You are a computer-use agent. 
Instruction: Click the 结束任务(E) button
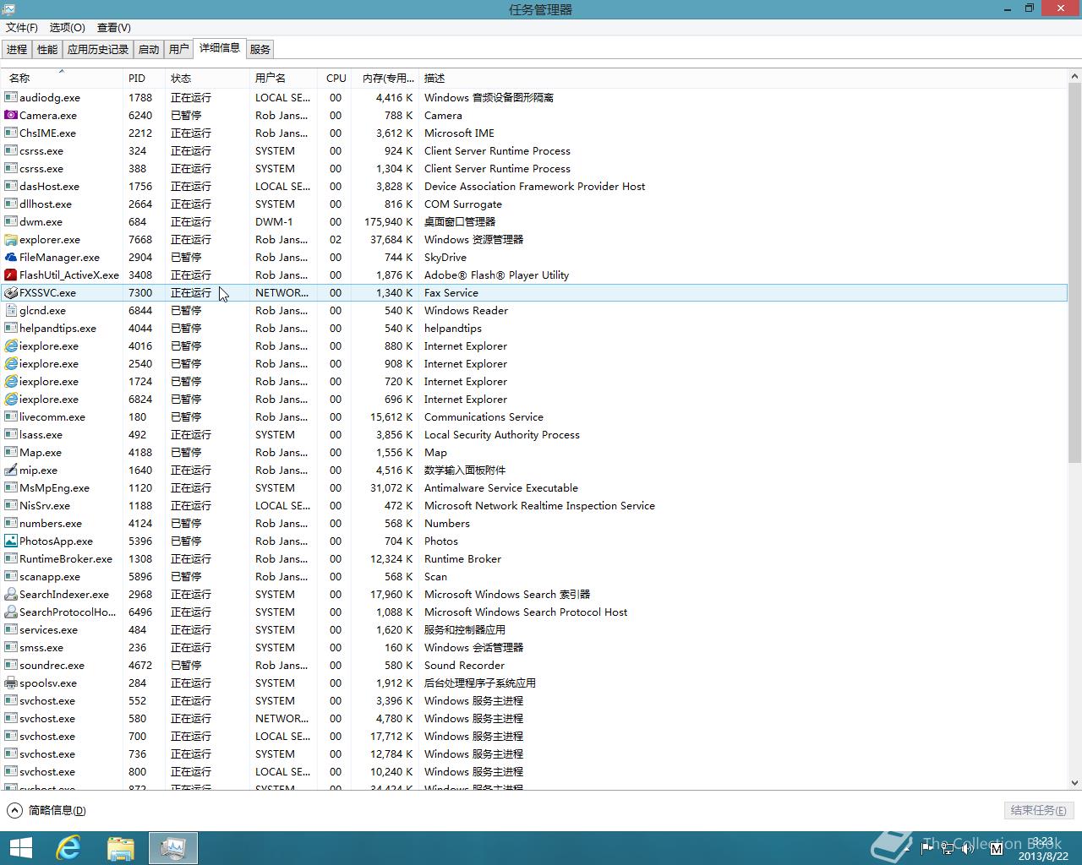click(x=1039, y=810)
